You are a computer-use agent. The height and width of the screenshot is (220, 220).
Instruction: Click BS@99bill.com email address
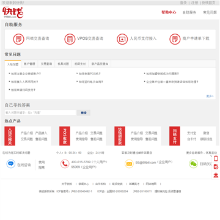click(x=145, y=163)
